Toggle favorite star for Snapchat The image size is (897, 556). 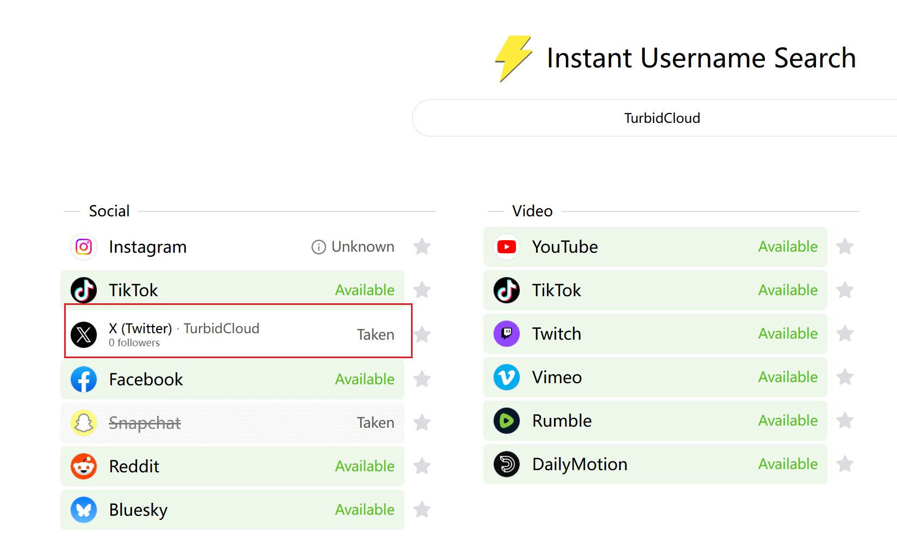422,423
